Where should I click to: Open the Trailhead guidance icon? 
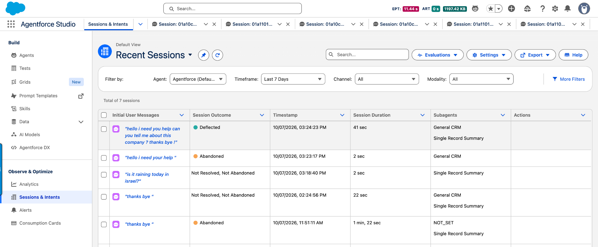527,9
